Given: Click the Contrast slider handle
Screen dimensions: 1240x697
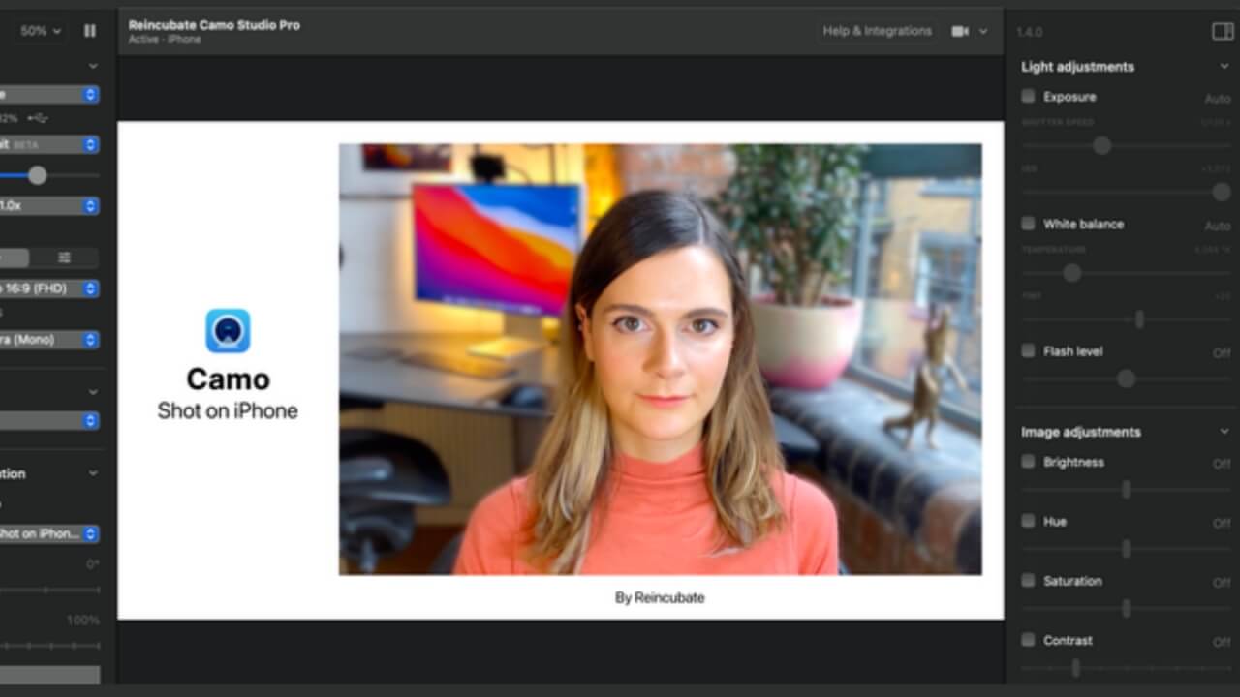Looking at the screenshot, I should tap(1075, 667).
